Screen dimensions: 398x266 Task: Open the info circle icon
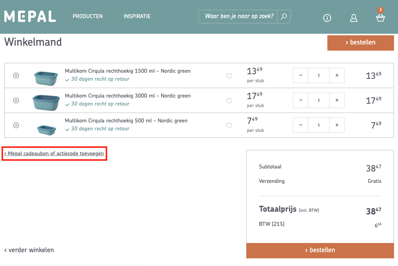[x=327, y=18]
